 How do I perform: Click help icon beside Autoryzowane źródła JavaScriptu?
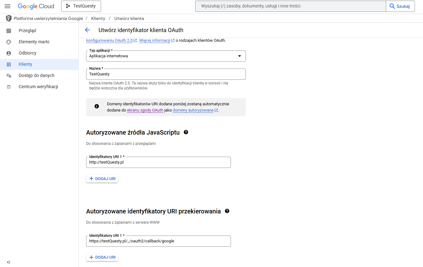(x=186, y=132)
